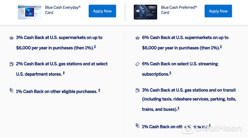Screen dimensions: 248x138
Task: Select the Blue Cash Preferred Card title
Action: pos(179,10)
